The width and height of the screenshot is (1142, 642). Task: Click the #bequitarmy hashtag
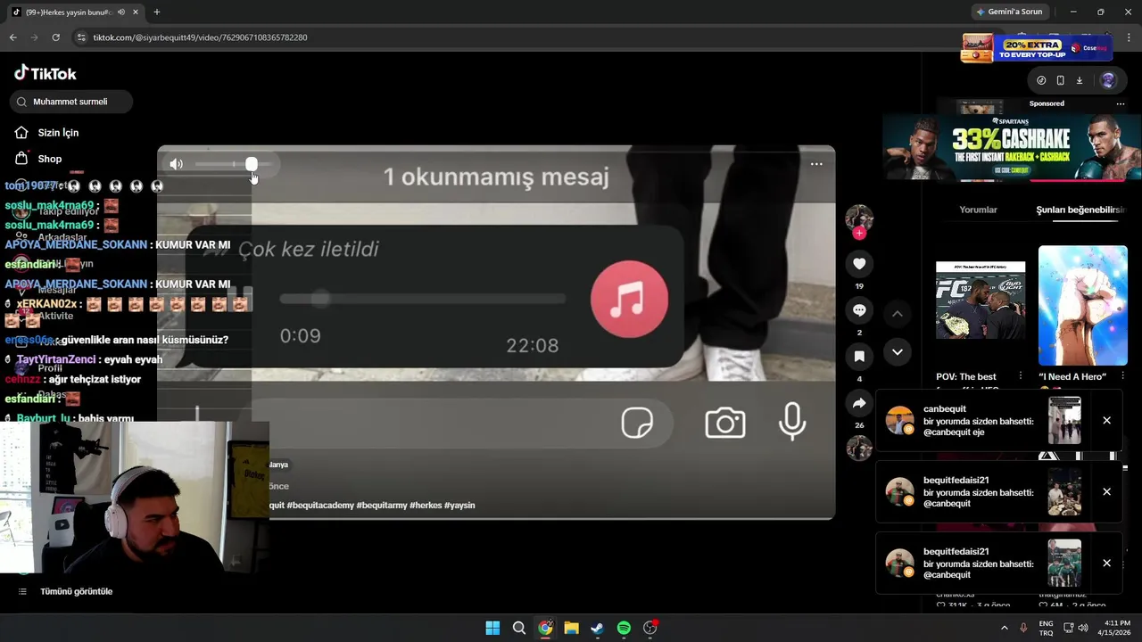(x=381, y=505)
